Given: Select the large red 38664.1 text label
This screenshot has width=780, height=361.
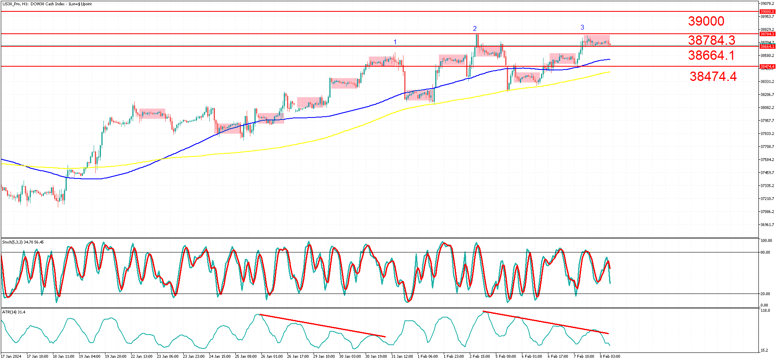Looking at the screenshot, I should 711,55.
